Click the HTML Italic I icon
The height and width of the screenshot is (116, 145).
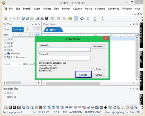point(14,107)
